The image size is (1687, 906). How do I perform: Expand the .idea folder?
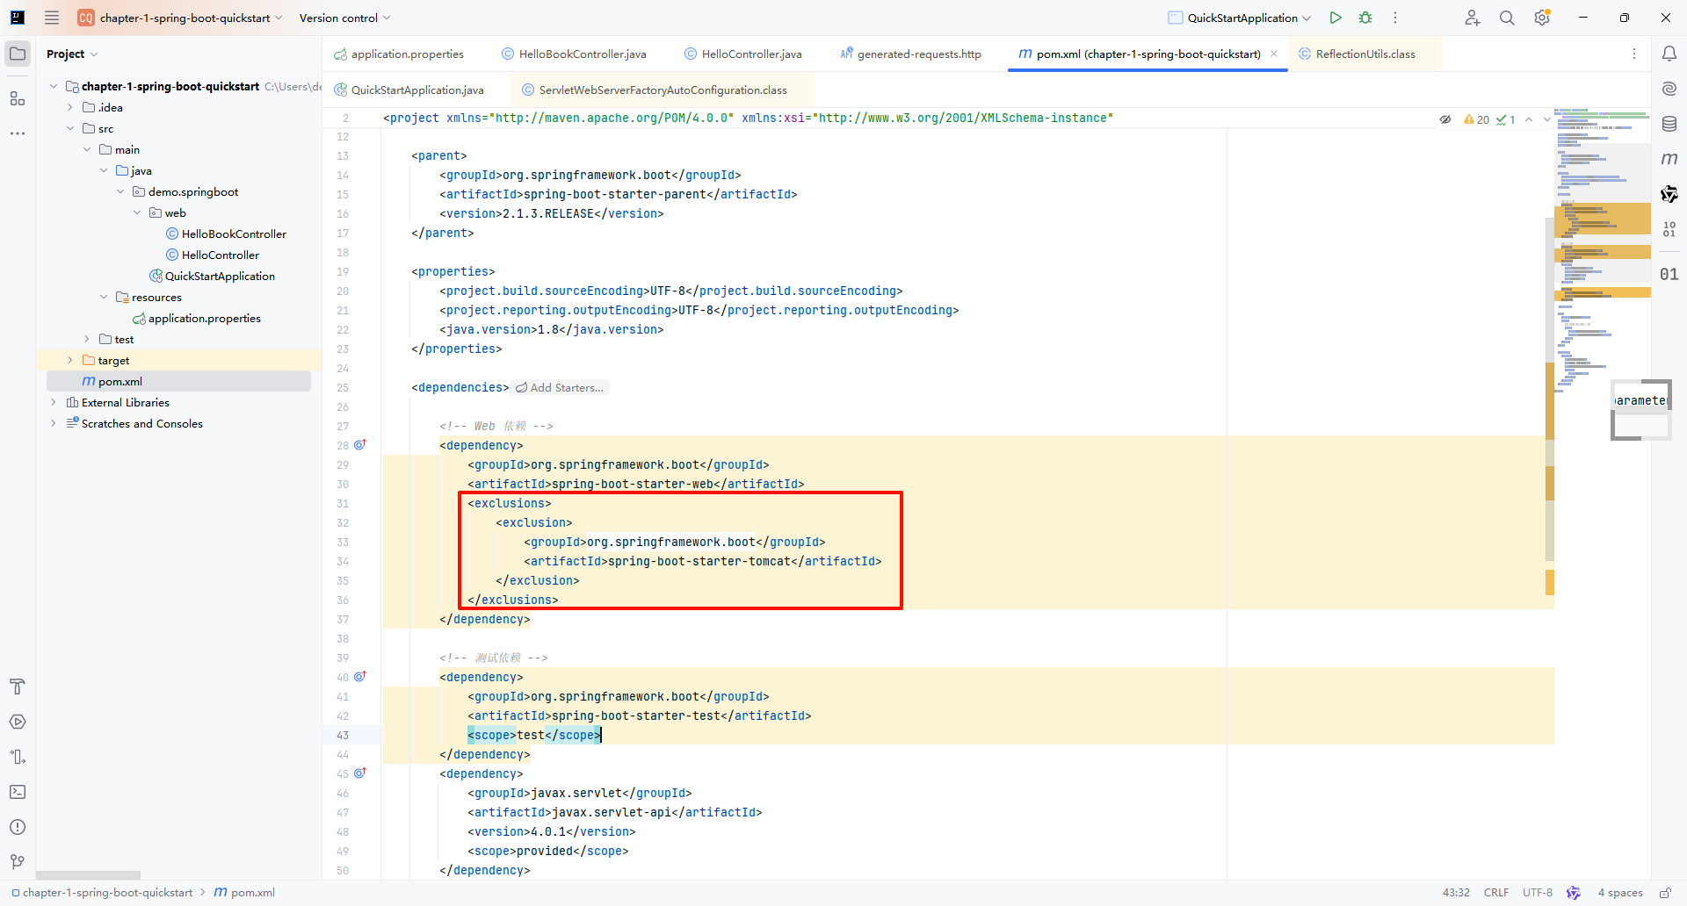coord(70,107)
